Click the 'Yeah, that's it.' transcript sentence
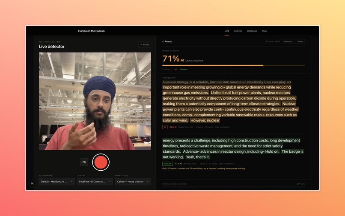This screenshot has width=345, height=216. coord(198,157)
